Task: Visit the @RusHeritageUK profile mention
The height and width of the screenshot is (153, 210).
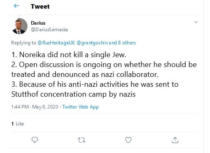Action: [56, 43]
